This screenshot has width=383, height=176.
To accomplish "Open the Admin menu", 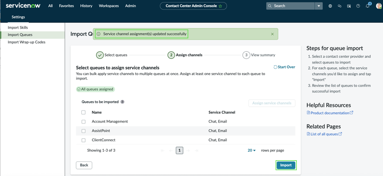I will point(130,6).
